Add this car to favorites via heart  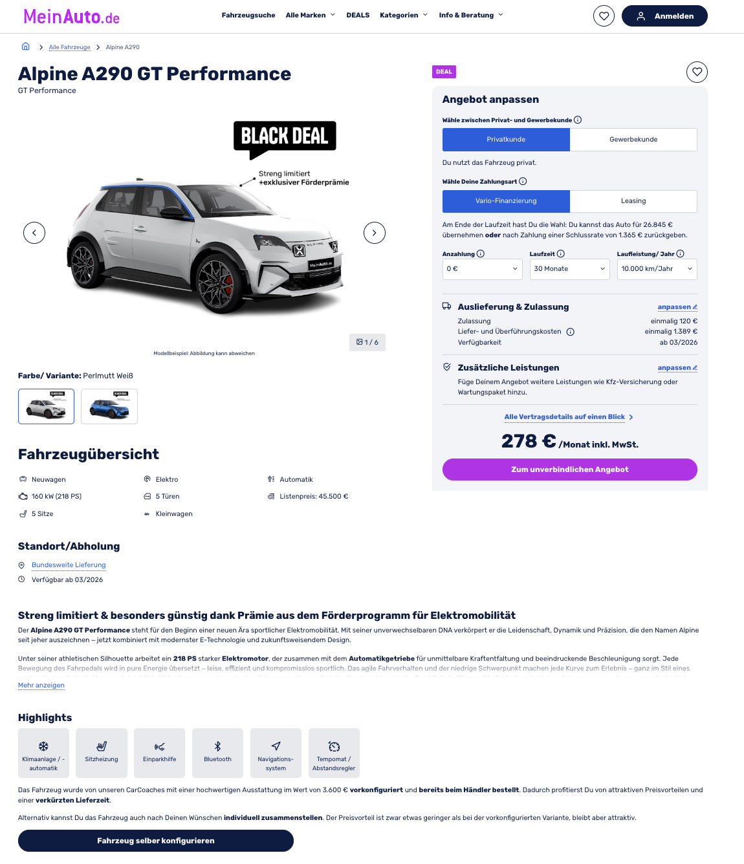pyautogui.click(x=697, y=72)
